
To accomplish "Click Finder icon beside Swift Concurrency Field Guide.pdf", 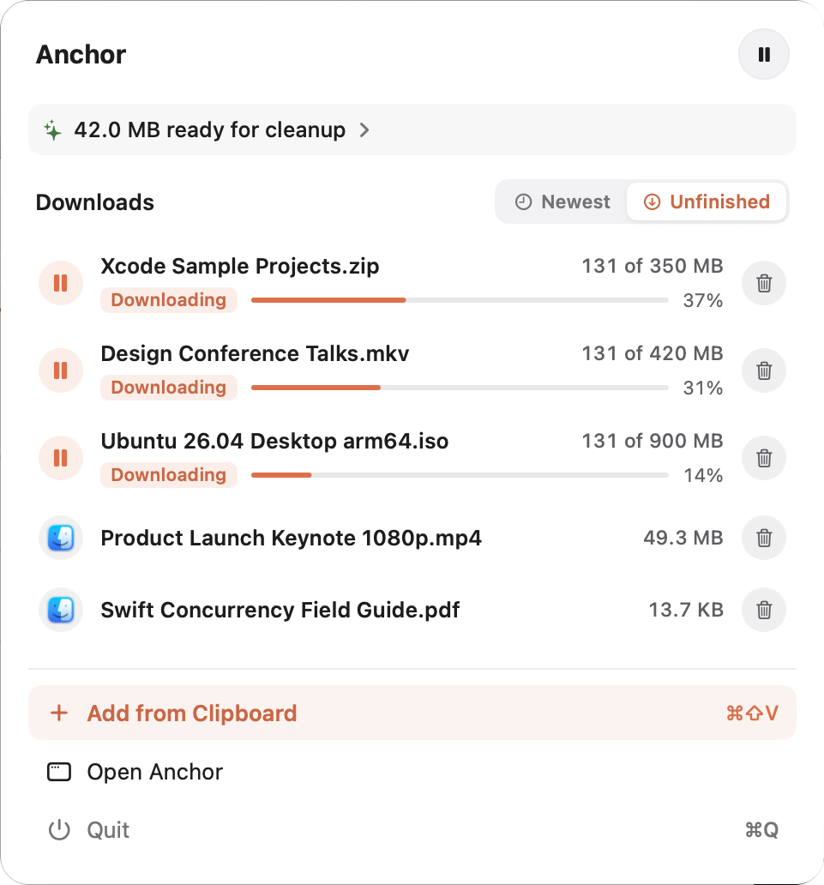I will 61,610.
